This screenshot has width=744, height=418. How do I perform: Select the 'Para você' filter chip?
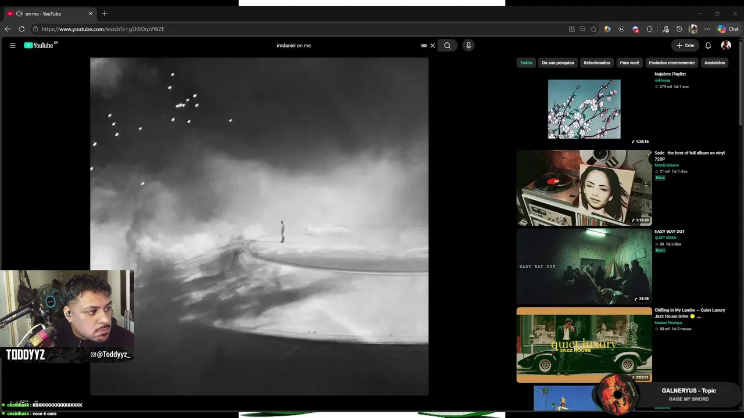(629, 63)
